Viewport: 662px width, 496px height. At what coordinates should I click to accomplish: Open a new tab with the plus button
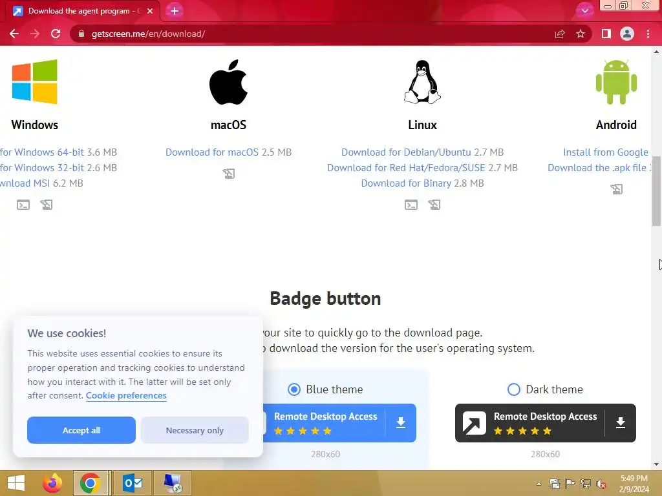pyautogui.click(x=175, y=11)
